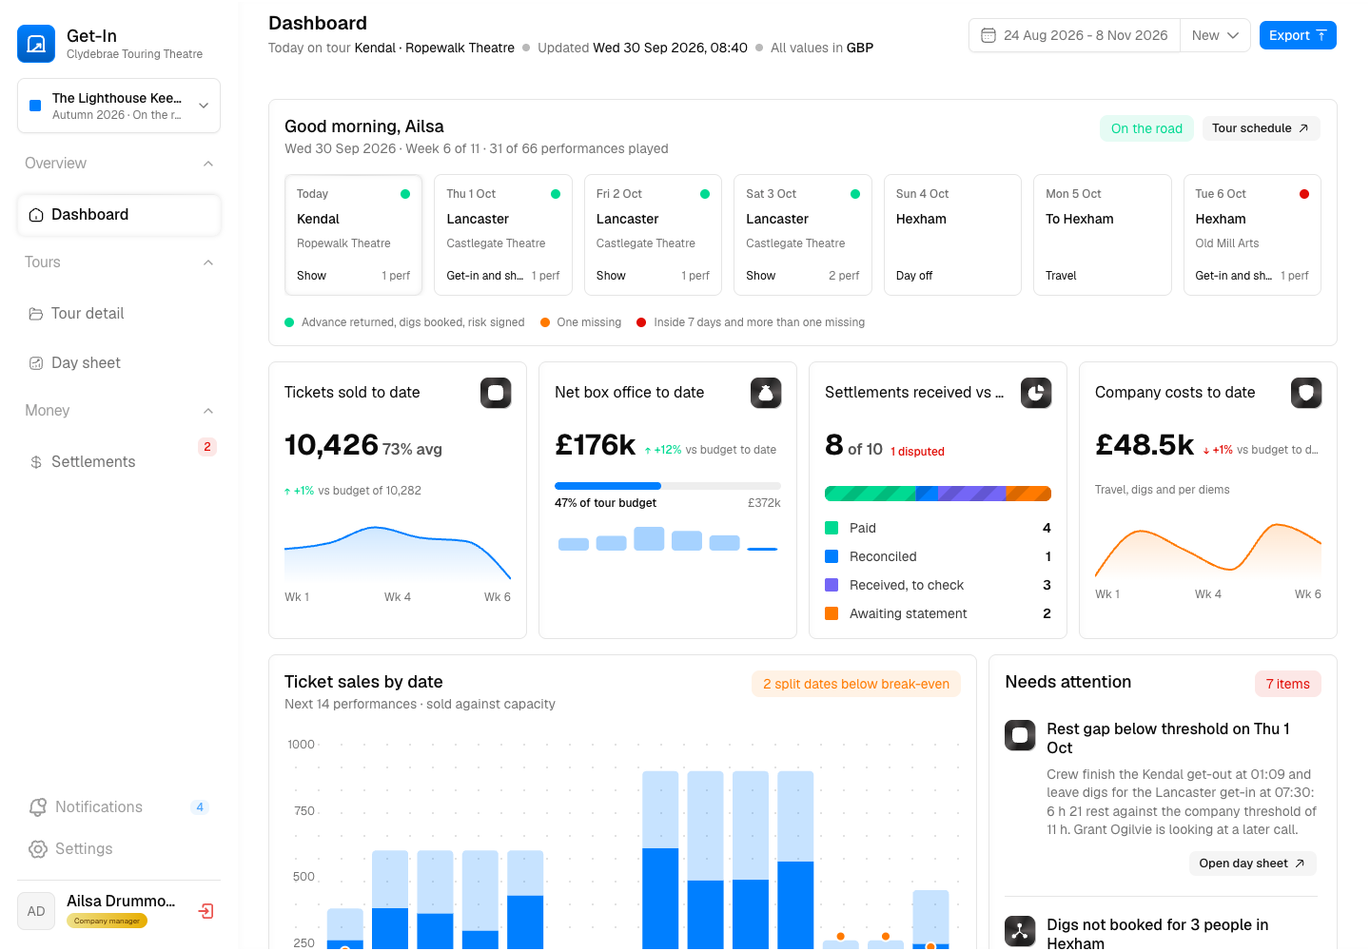Click the 7 items badge
The height and width of the screenshot is (951, 1370).
(x=1288, y=684)
